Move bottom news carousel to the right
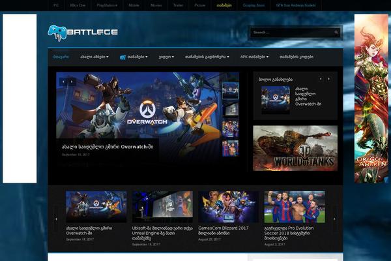391x261 pixels. [x=335, y=219]
